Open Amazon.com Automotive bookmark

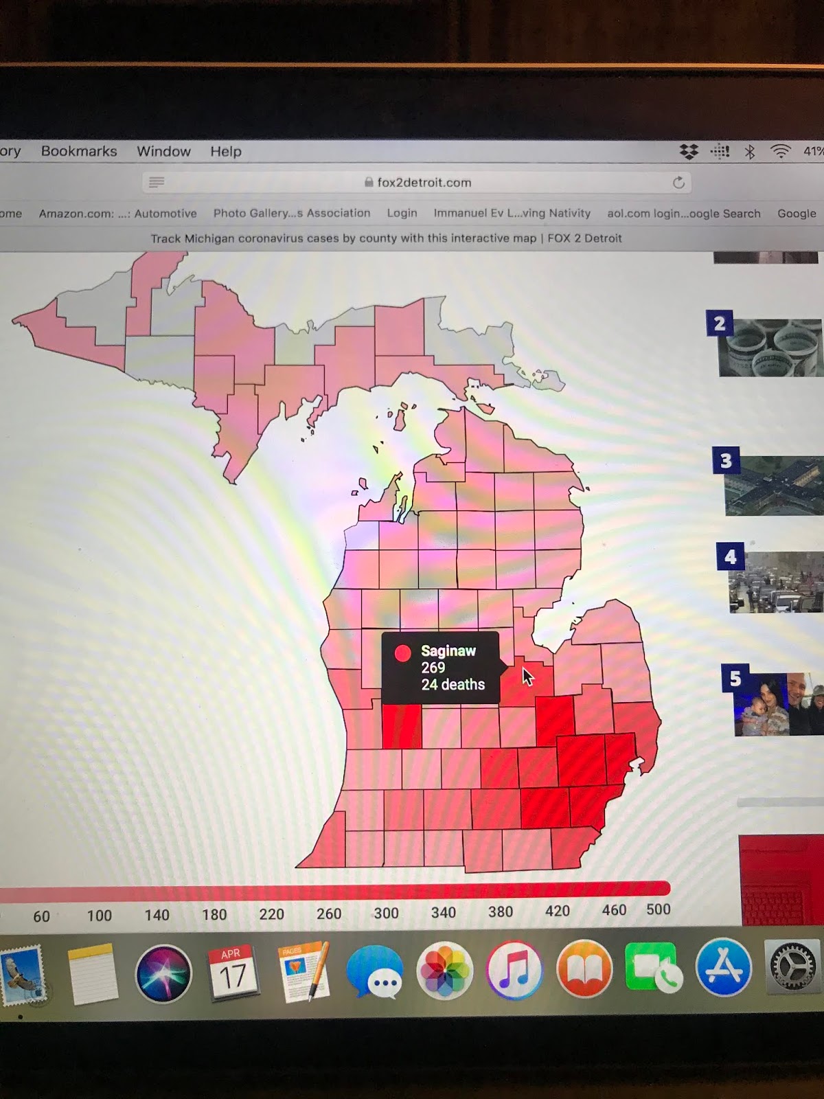pos(117,214)
